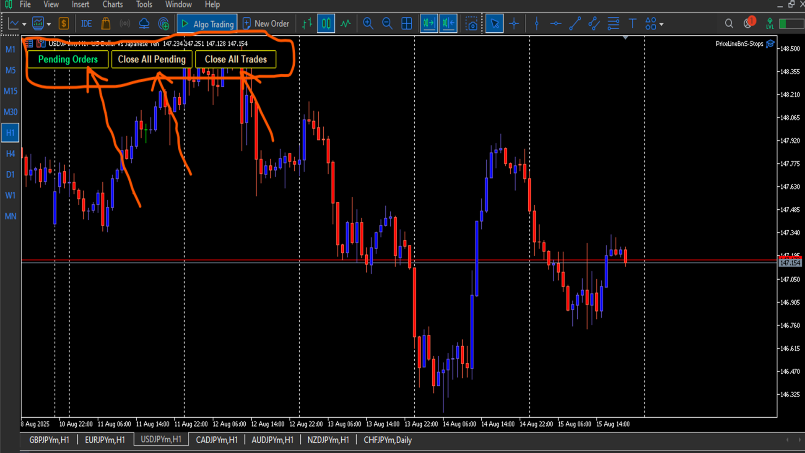Switch to MN timeframe
805x453 pixels.
click(10, 216)
